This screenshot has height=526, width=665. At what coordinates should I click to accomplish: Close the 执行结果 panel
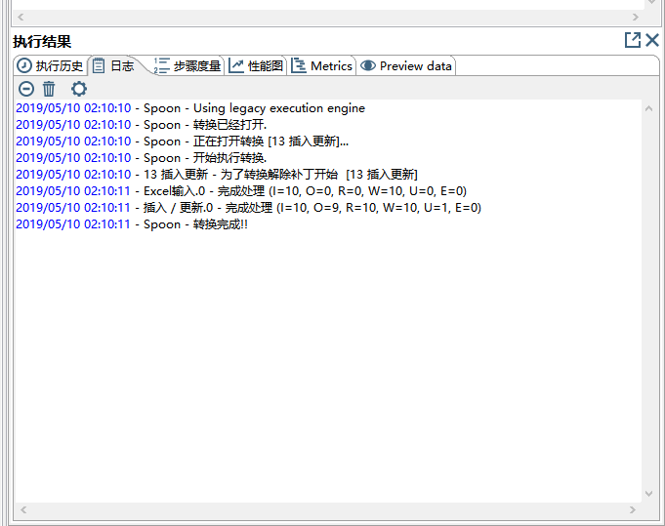[652, 40]
